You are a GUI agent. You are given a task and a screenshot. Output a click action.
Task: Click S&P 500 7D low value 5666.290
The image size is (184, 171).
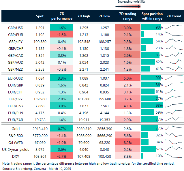click(105, 136)
